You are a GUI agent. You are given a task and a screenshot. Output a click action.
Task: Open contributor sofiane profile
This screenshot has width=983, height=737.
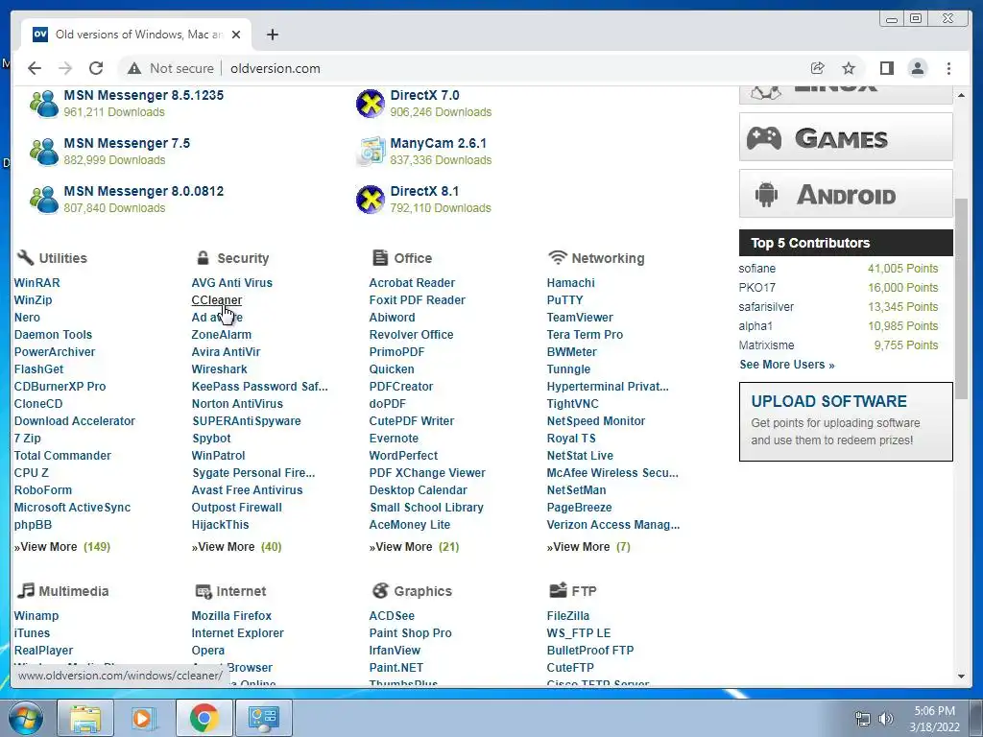click(756, 269)
